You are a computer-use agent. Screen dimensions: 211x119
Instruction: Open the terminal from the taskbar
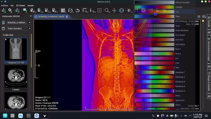click(29, 116)
